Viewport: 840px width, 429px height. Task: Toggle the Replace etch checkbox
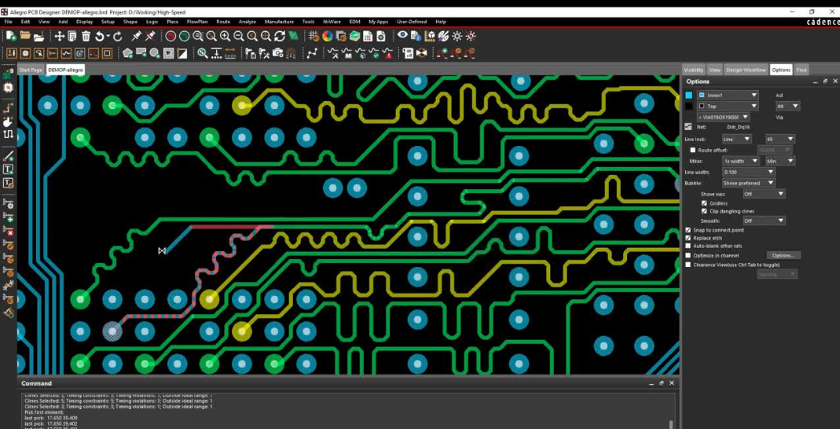point(688,238)
